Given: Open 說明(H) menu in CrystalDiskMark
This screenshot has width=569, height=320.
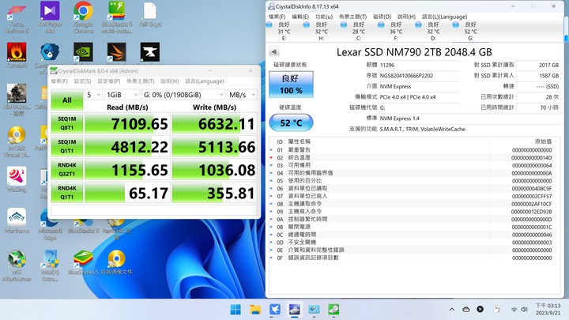Looking at the screenshot, I should click(x=170, y=81).
